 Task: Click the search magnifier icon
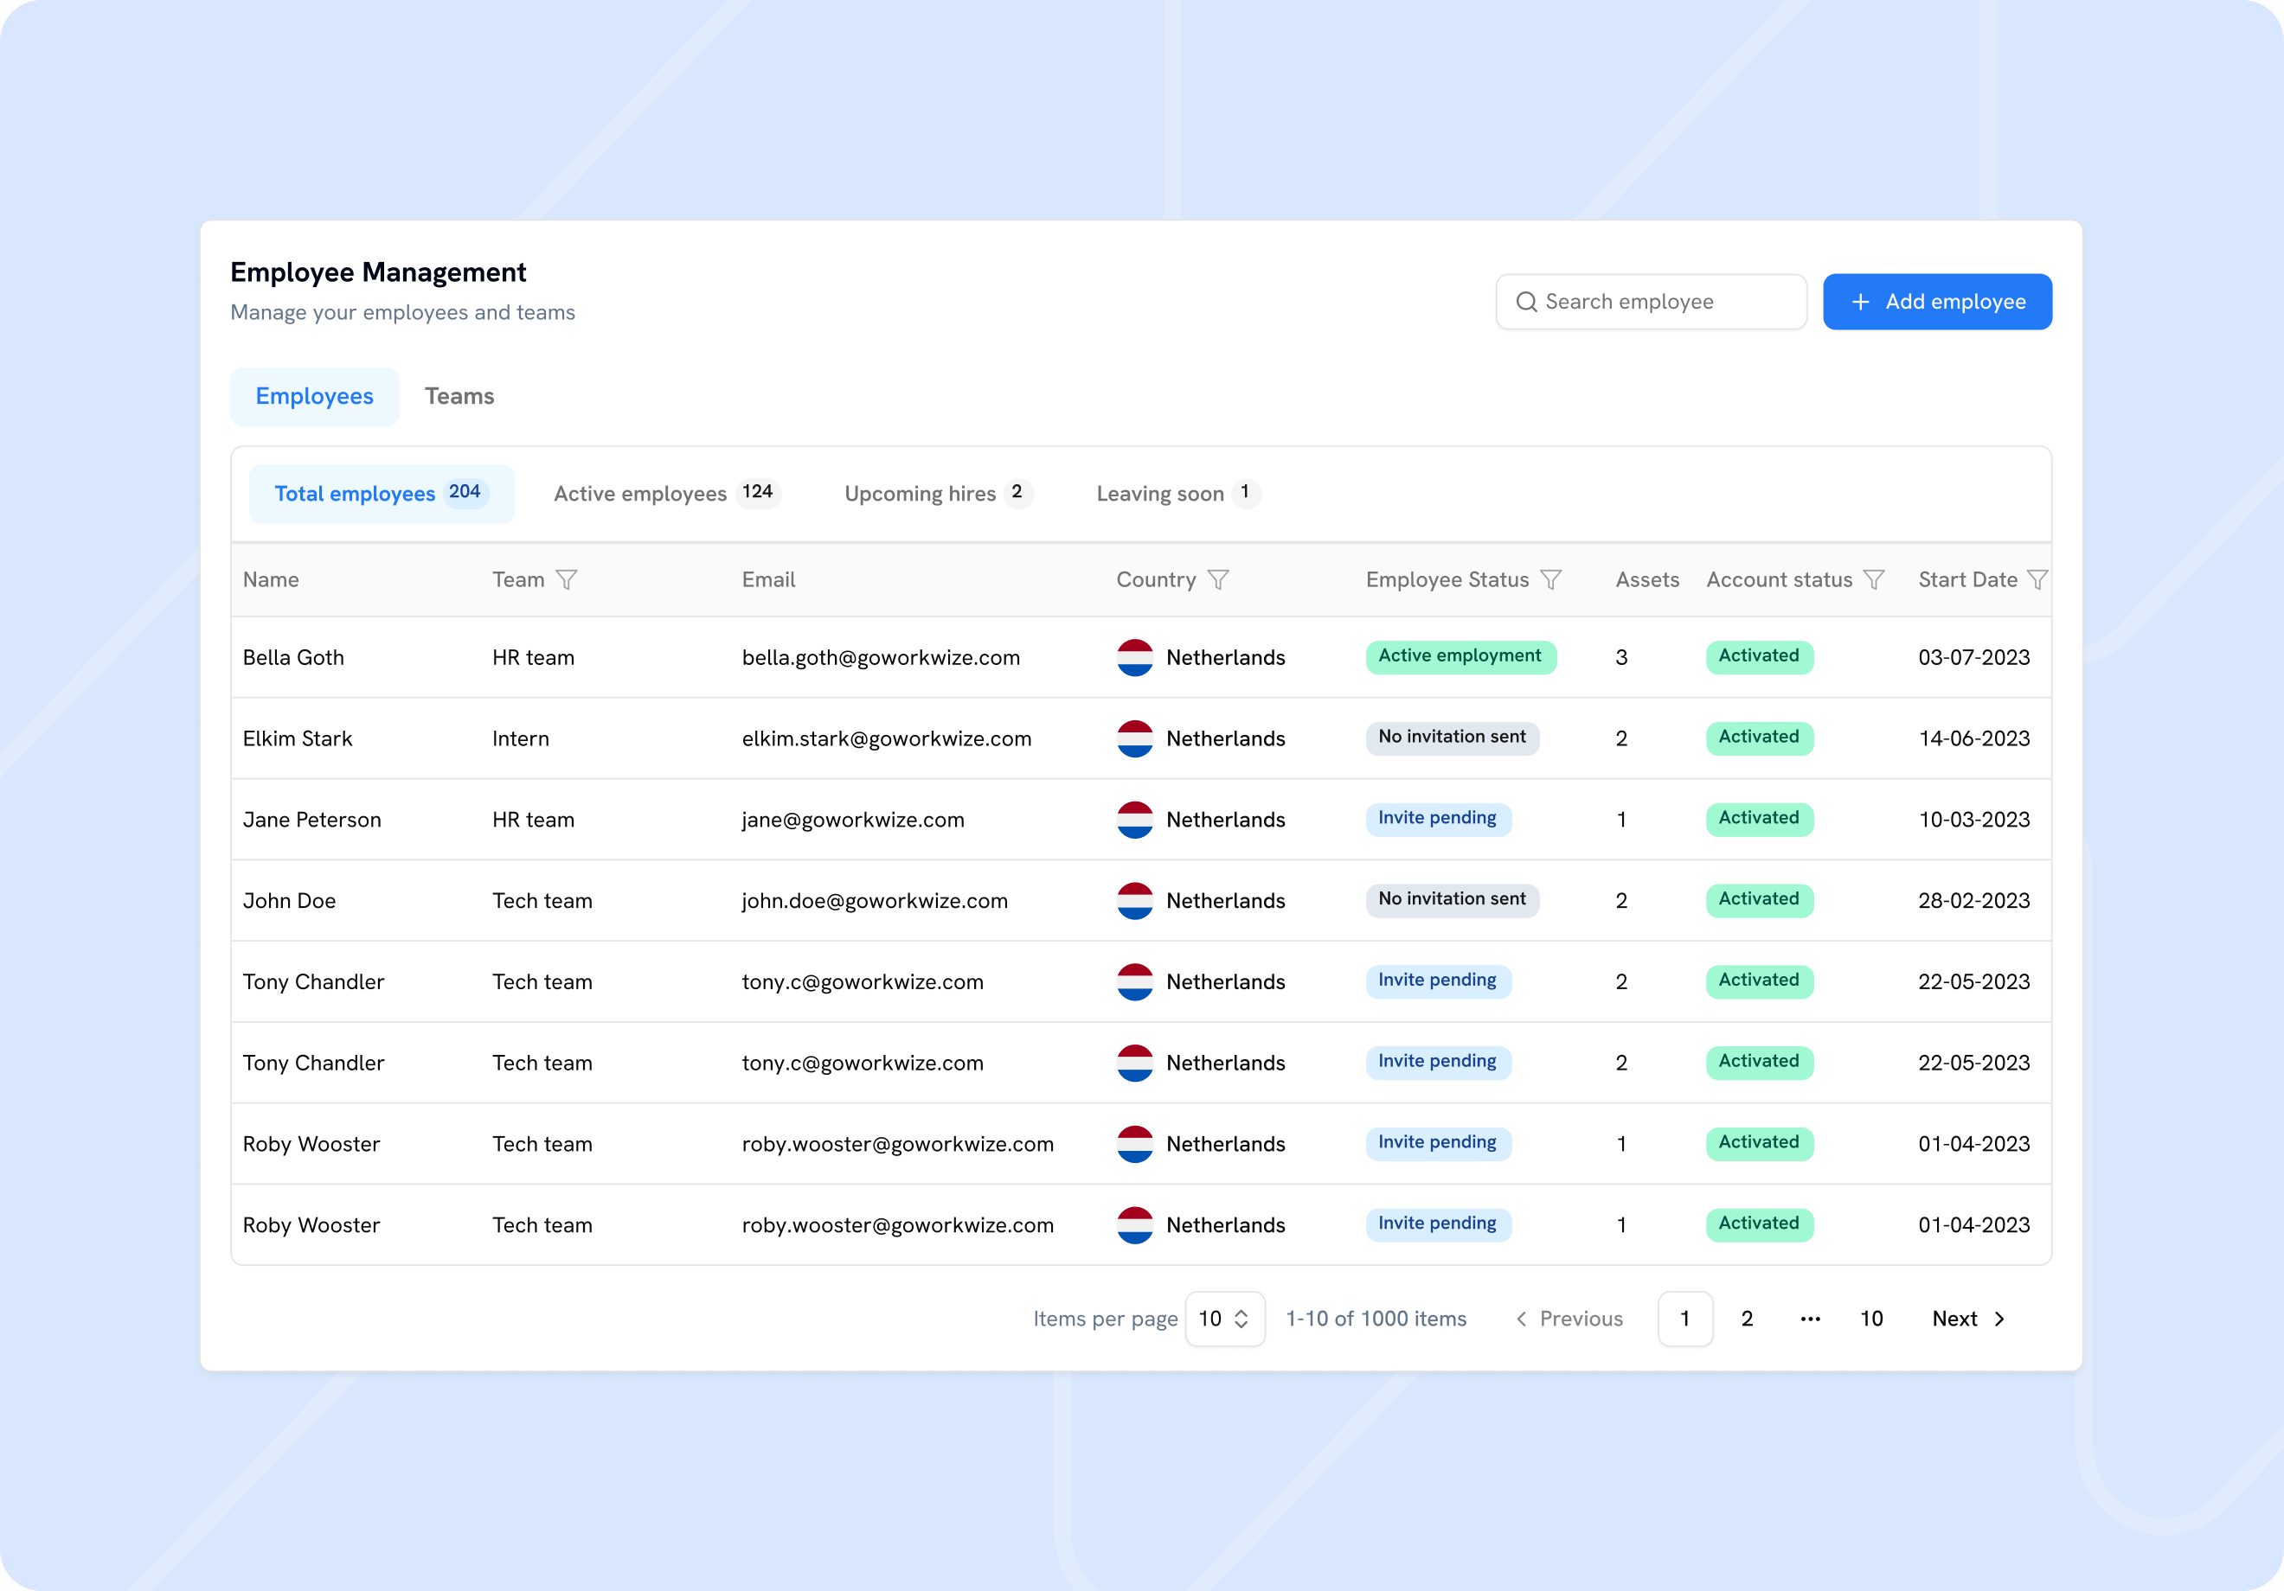(x=1526, y=301)
